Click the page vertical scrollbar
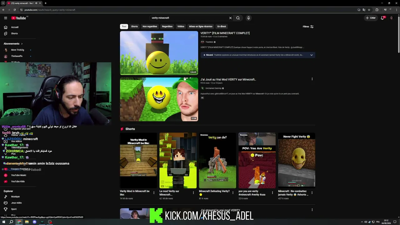This screenshot has height=225, width=400. click(399, 34)
